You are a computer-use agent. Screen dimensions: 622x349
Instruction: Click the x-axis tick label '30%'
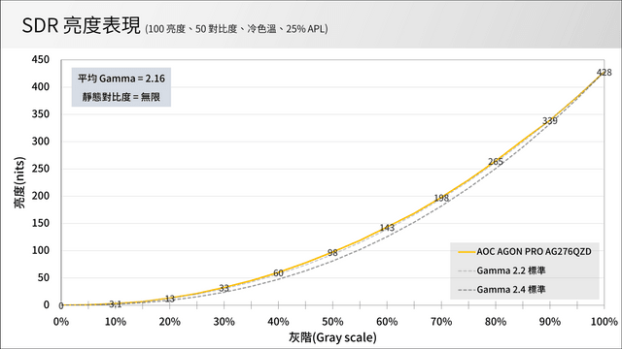(225, 322)
